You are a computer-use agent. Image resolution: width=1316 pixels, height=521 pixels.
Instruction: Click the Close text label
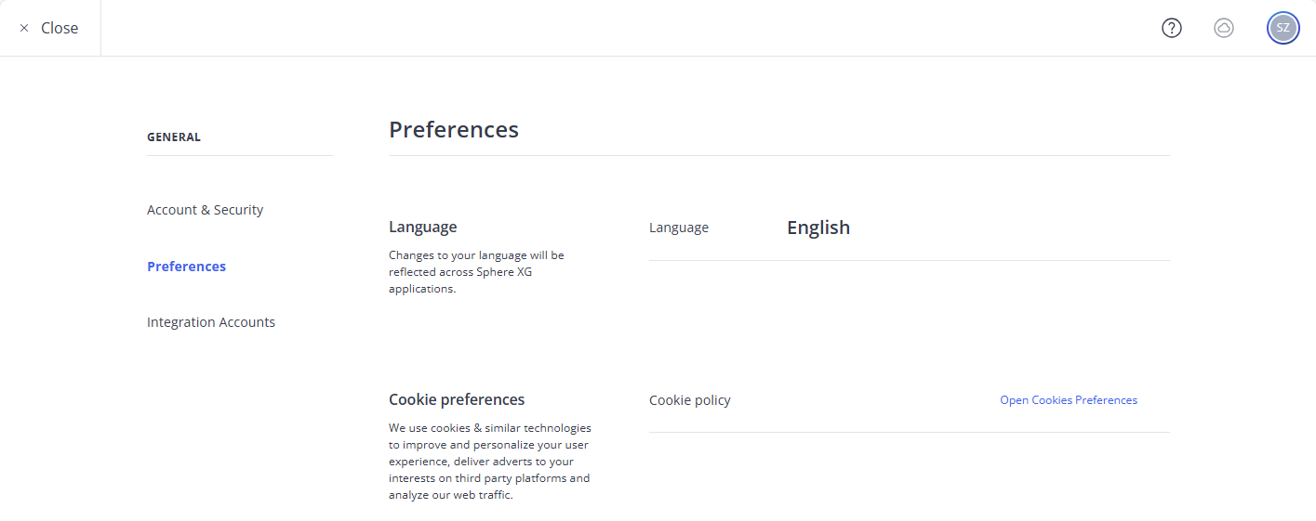[60, 28]
